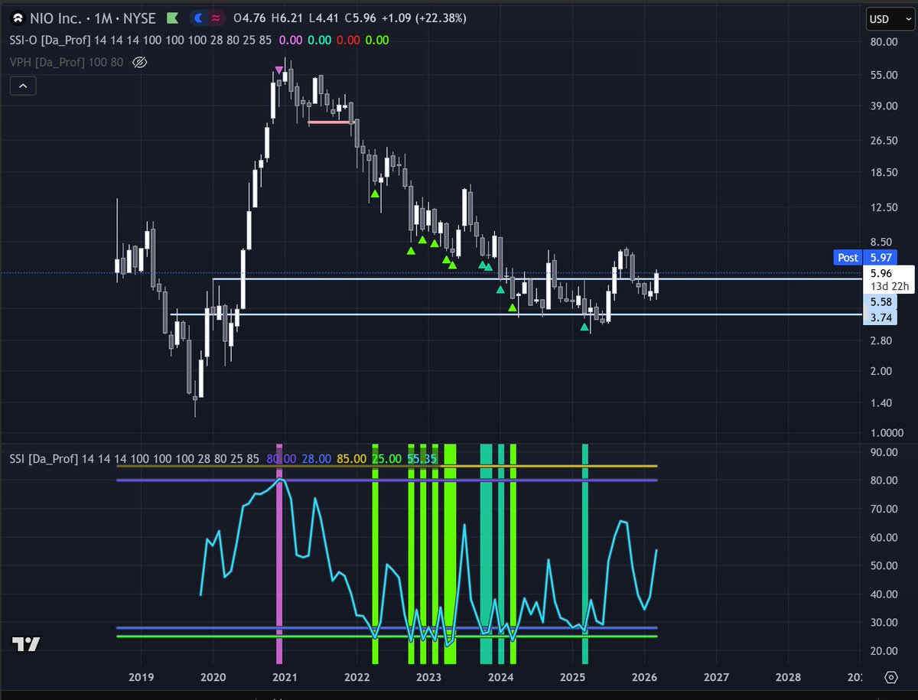Click the blue 28.00 value in SSI legend
918x700 pixels.
(x=316, y=458)
